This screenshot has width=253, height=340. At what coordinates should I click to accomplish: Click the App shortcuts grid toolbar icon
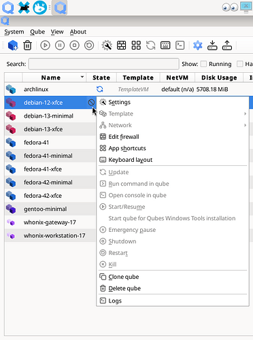[136, 46]
